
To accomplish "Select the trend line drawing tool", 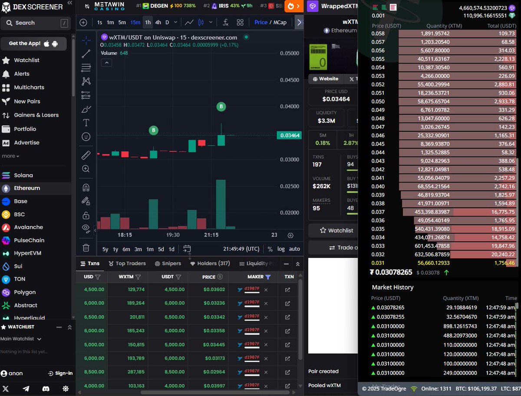I will tap(86, 54).
